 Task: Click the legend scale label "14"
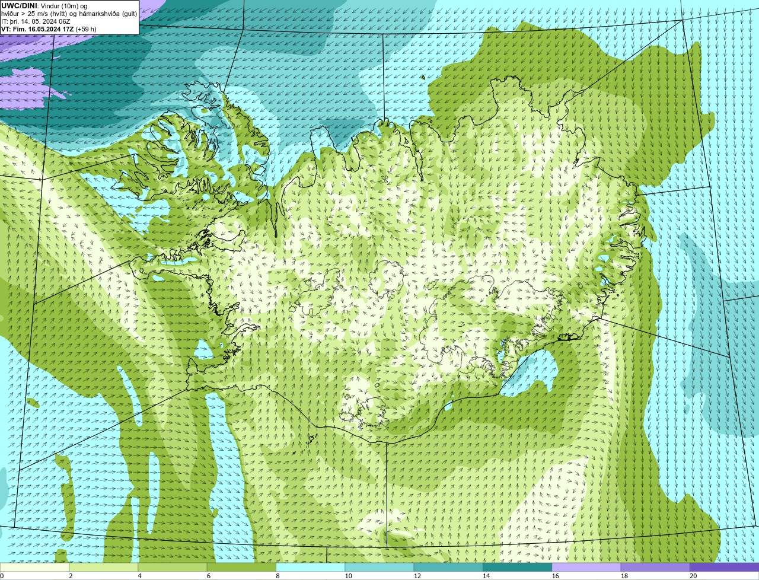(486, 576)
